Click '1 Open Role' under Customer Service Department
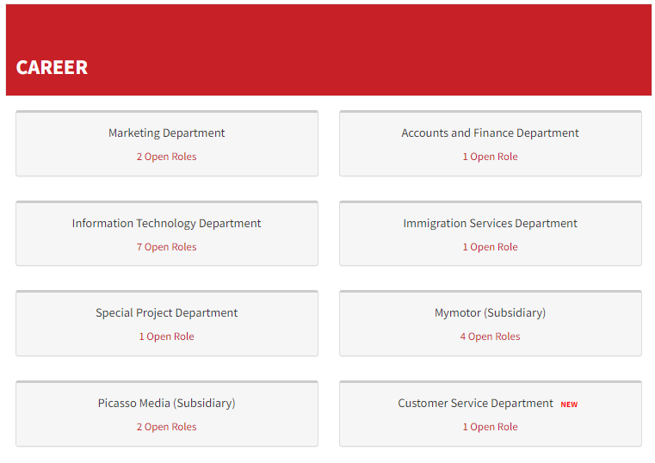Viewport: 655px width, 463px height. pos(490,427)
